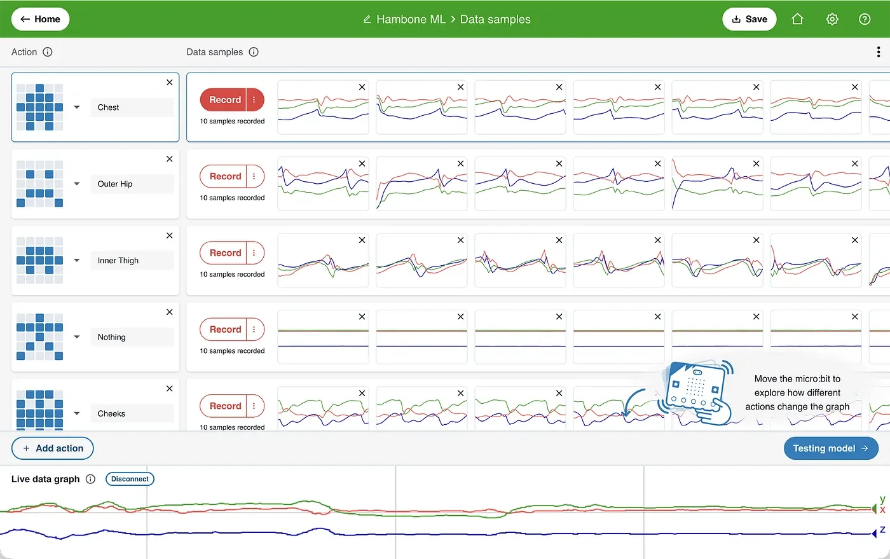Click Add action button
Image resolution: width=890 pixels, height=559 pixels.
(53, 448)
